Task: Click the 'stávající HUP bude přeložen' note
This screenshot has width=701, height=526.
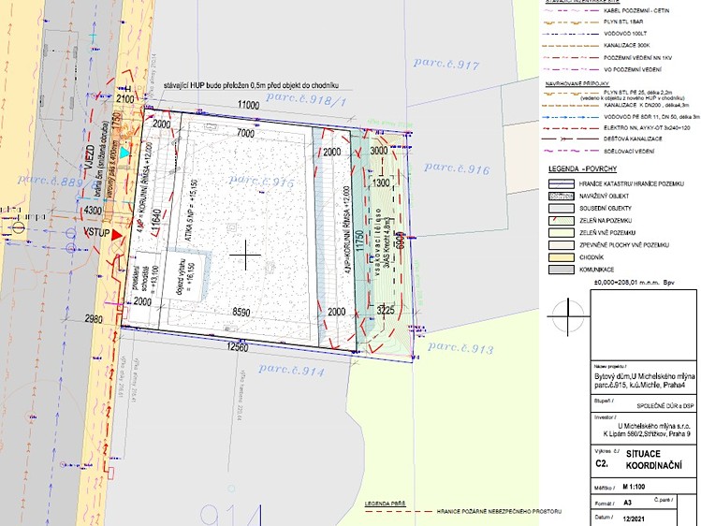Action: (x=251, y=85)
